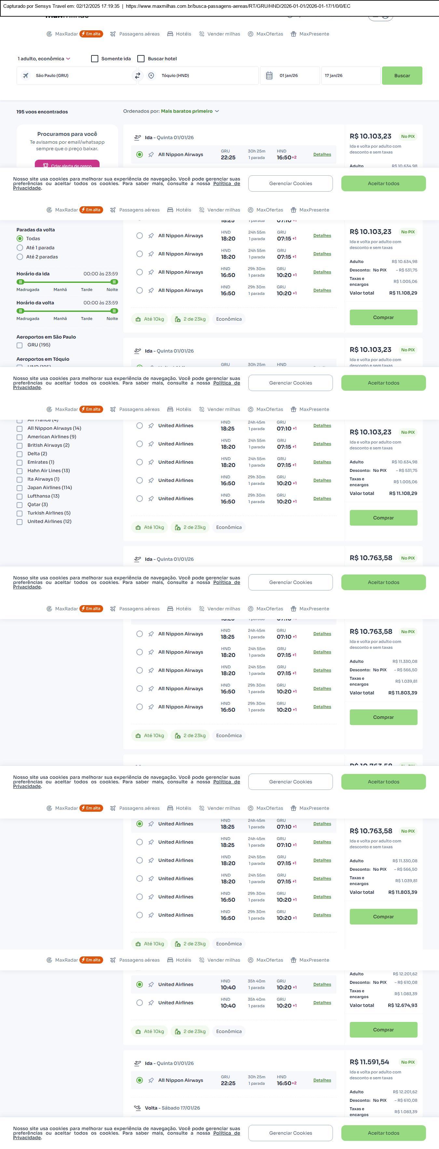Click the takeoff plane icon beside the R$ 11.591,54 Ida
The height and width of the screenshot is (1149, 439).
[138, 1063]
